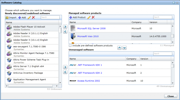Image resolution: width=180 pixels, height=100 pixels.
Task: Click Microsoft Visio 2010 product icon
Action: tap(73, 36)
